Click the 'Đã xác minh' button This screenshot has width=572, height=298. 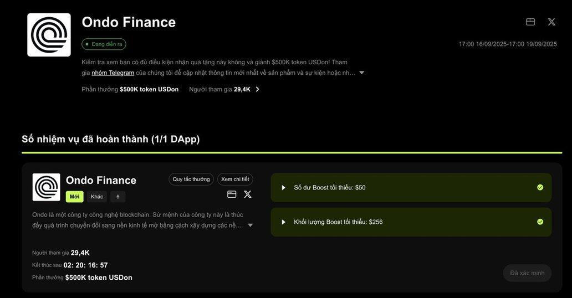coord(527,273)
